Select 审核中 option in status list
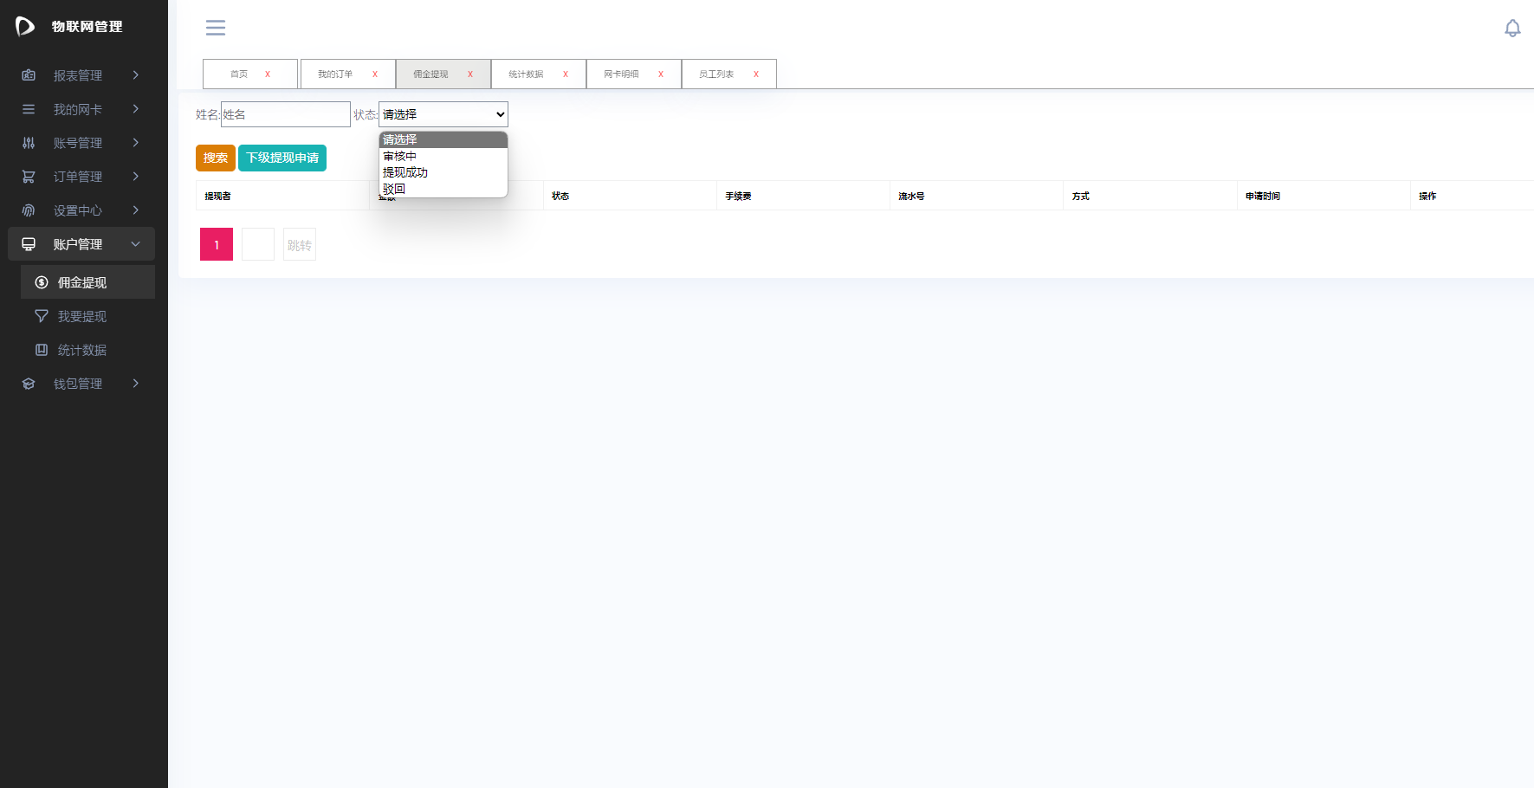Viewport: 1534px width, 788px height. pos(400,156)
